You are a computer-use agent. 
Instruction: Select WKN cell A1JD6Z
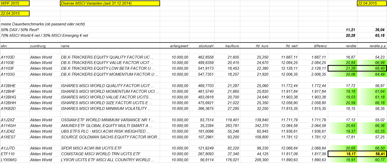coord(8,131)
